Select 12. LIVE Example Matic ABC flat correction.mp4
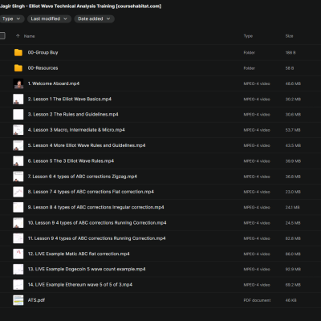The width and height of the screenshot is (321, 321). (79, 254)
